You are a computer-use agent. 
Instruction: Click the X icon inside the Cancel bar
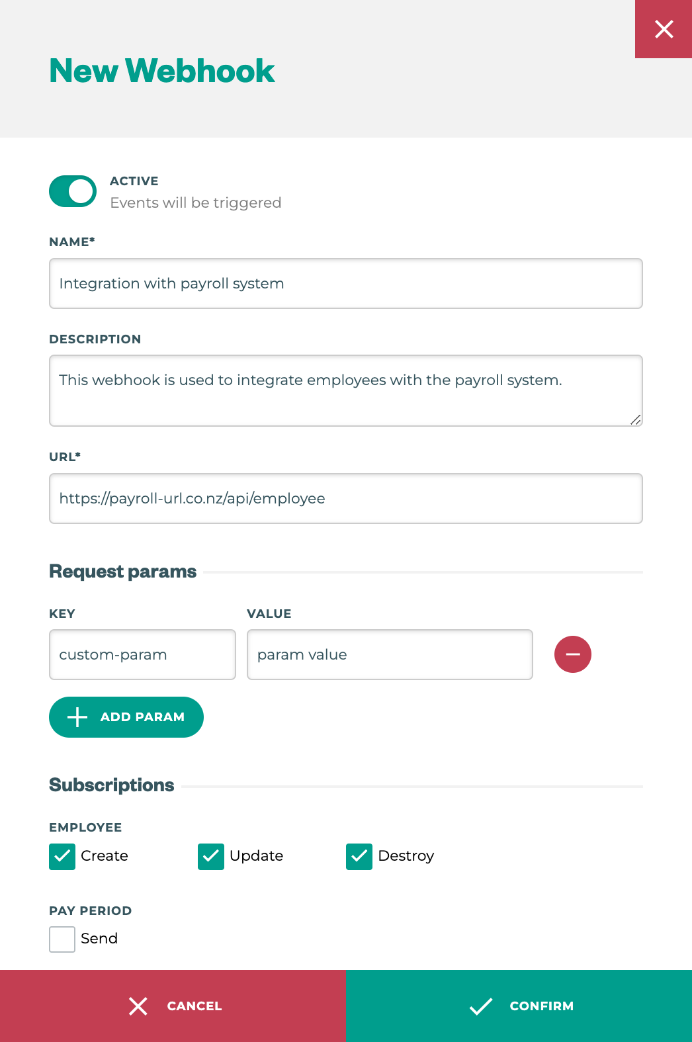pyautogui.click(x=138, y=1006)
